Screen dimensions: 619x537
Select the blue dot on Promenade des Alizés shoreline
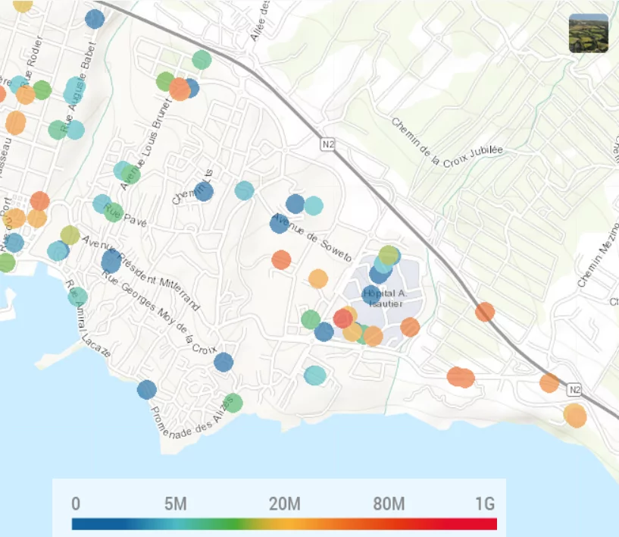[x=147, y=390]
